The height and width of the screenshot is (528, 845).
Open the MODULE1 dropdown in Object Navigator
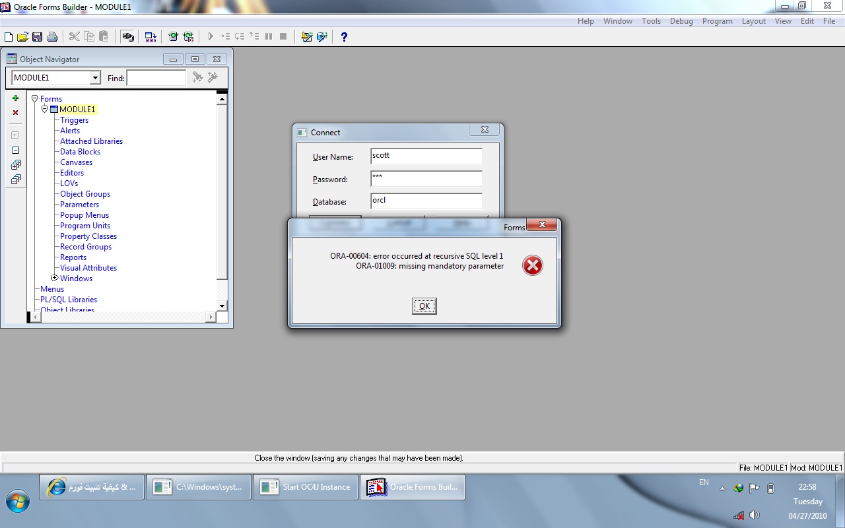point(95,78)
